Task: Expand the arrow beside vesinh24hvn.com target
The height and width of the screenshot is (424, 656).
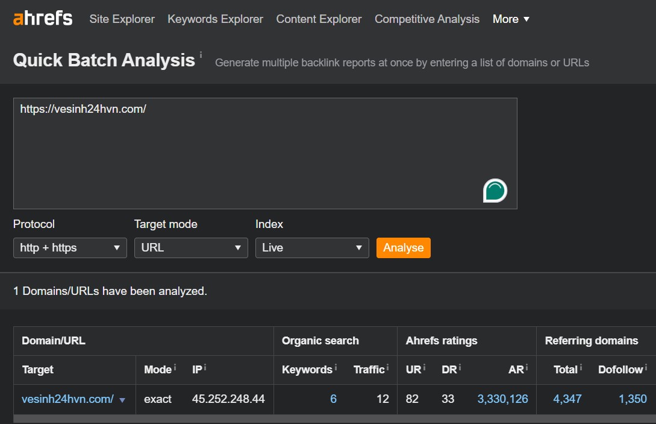Action: (122, 400)
